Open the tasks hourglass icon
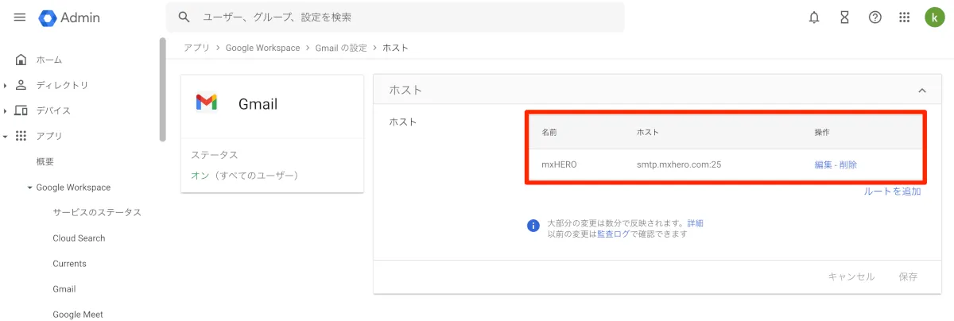Image resolution: width=954 pixels, height=321 pixels. (x=844, y=17)
